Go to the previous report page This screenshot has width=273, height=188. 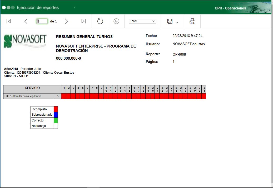(26, 21)
